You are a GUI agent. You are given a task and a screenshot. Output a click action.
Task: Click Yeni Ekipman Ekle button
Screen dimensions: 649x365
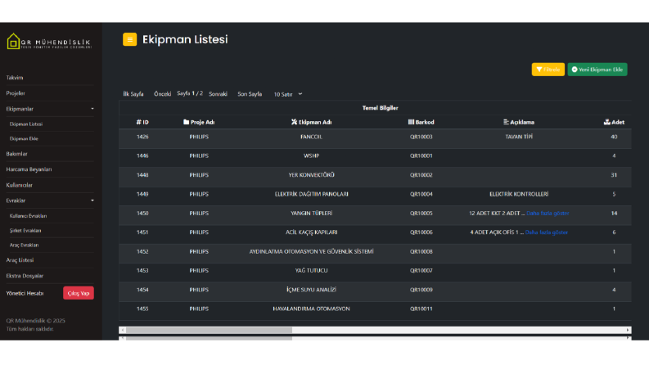coord(597,70)
